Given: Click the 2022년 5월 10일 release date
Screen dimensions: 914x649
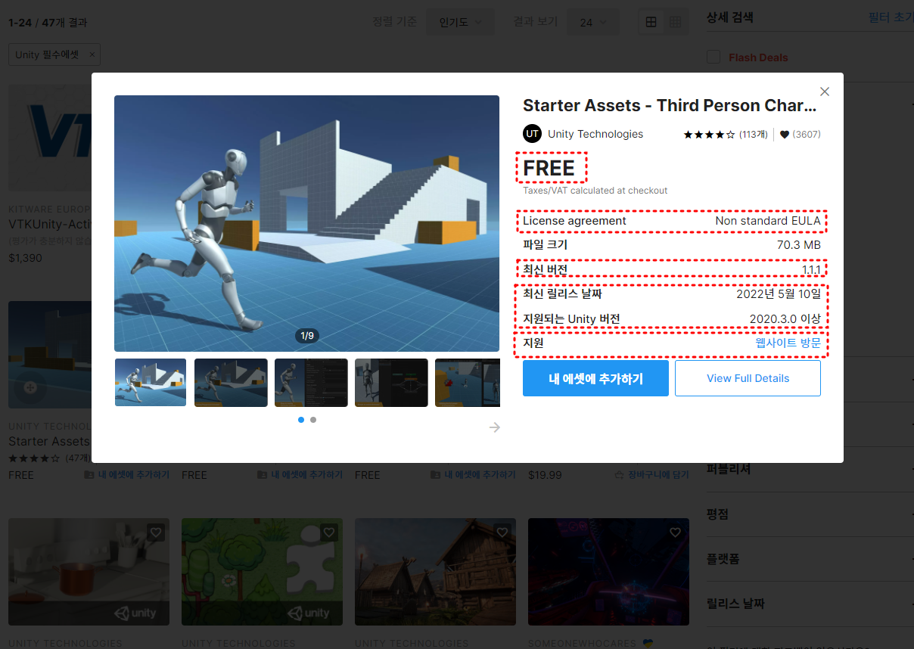Looking at the screenshot, I should 779,294.
